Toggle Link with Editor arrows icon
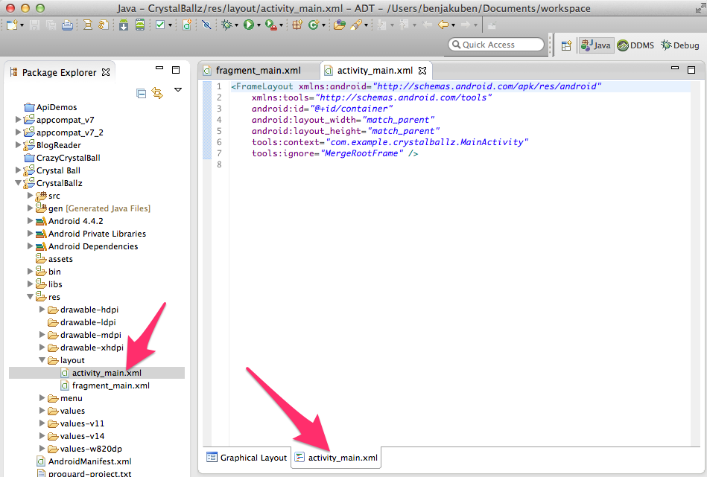Viewport: 707px width, 477px height. [x=157, y=93]
